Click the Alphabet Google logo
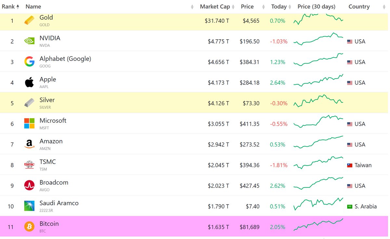 [29, 62]
